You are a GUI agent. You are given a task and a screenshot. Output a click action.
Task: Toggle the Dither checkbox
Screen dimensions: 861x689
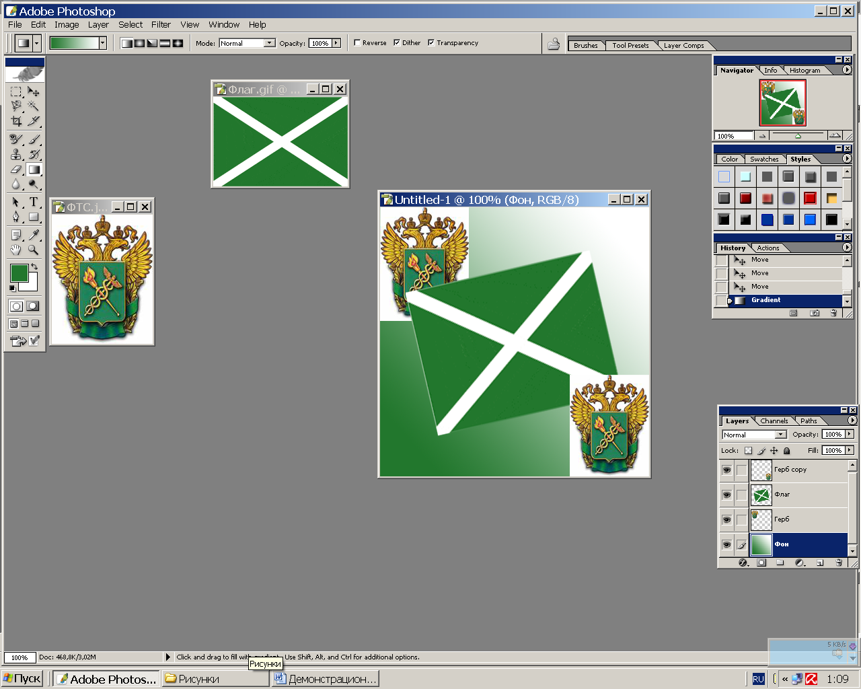[397, 42]
